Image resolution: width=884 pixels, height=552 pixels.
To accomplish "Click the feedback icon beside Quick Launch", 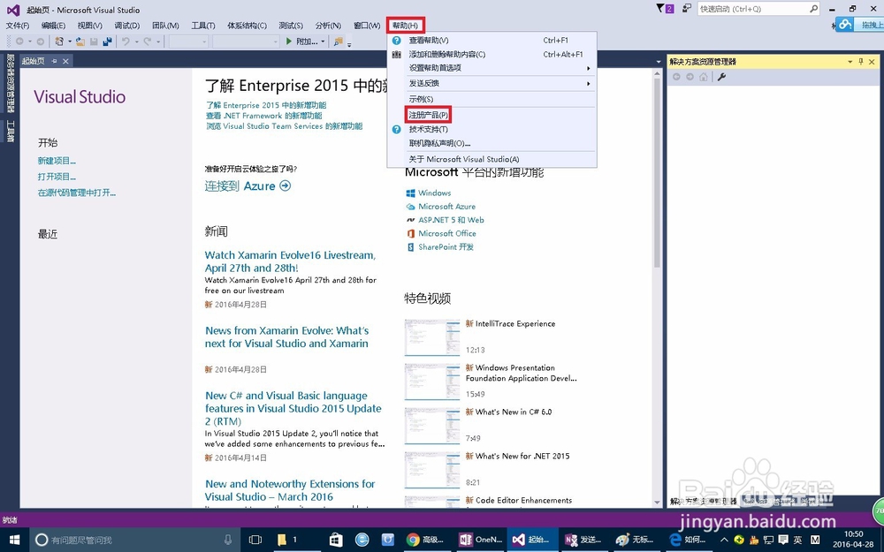I will (687, 9).
